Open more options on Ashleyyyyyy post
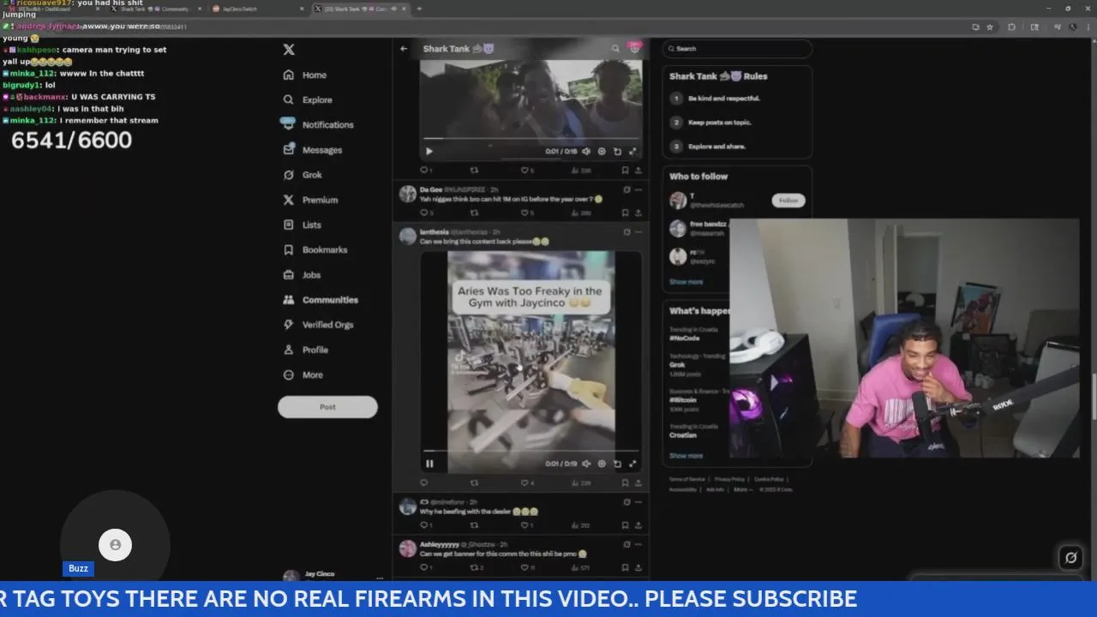 (x=638, y=544)
